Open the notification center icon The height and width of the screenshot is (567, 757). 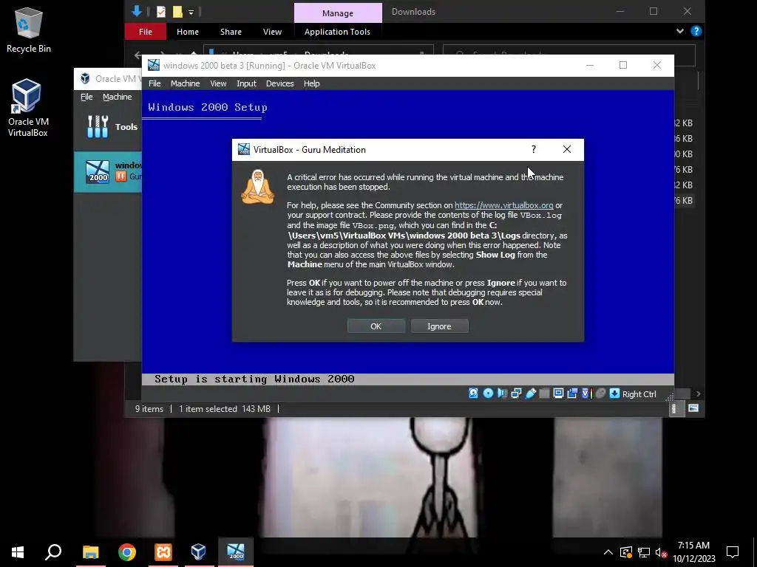pyautogui.click(x=733, y=552)
